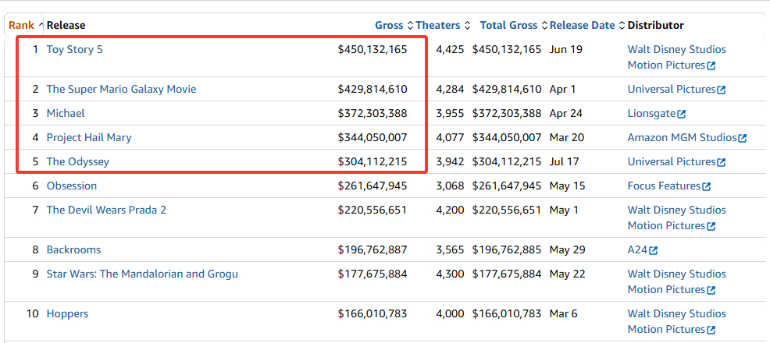Click release date May 15
This screenshot has height=343, width=770.
point(567,186)
